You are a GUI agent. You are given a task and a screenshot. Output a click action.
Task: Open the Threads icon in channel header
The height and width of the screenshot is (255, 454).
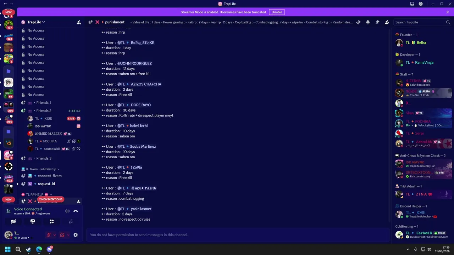click(x=359, y=22)
